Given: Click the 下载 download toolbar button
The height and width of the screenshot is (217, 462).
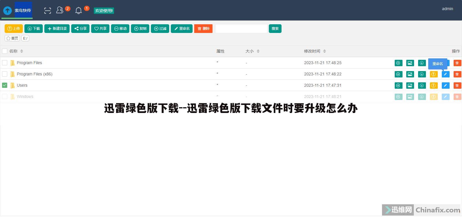Looking at the screenshot, I should [33, 29].
